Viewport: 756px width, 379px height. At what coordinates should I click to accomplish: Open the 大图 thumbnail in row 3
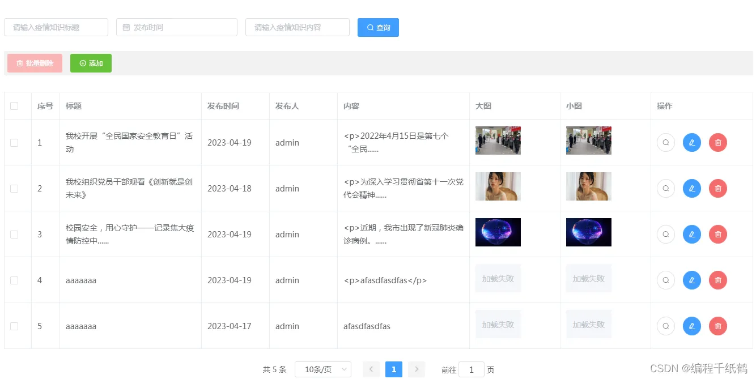(x=498, y=232)
